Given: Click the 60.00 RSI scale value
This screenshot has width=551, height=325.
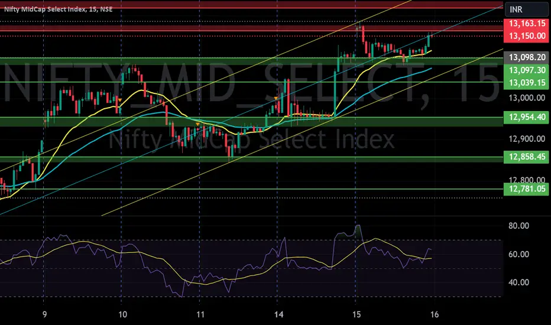Looking at the screenshot, I should coord(518,254).
